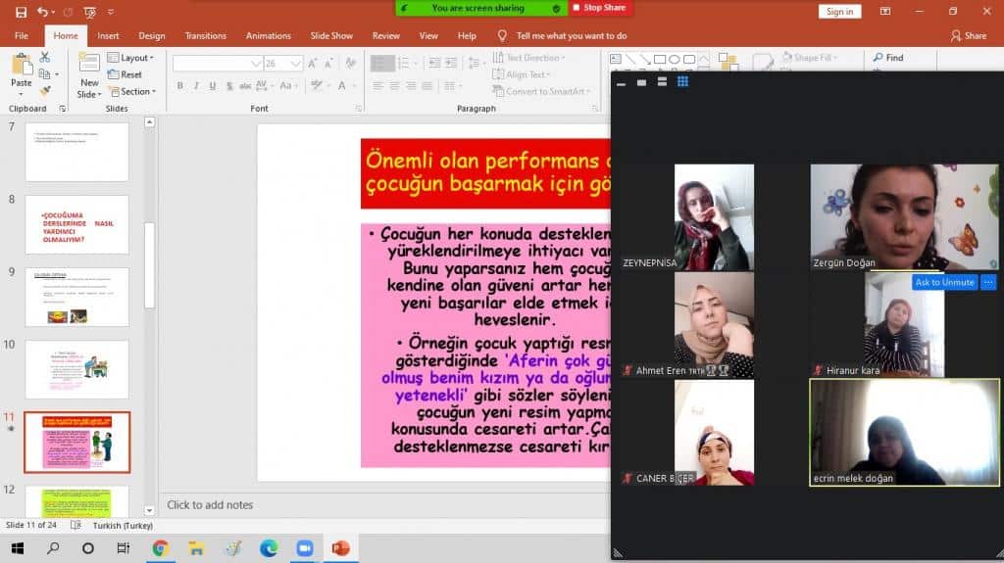Open the Layout dropdown

[x=129, y=58]
